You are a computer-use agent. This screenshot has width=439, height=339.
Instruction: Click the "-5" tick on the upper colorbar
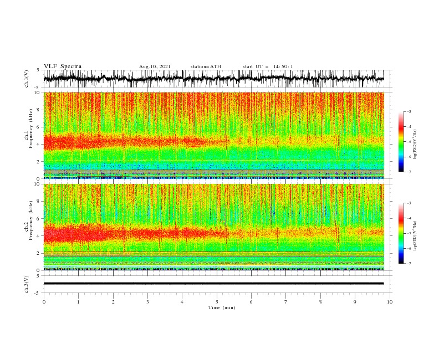409,142
